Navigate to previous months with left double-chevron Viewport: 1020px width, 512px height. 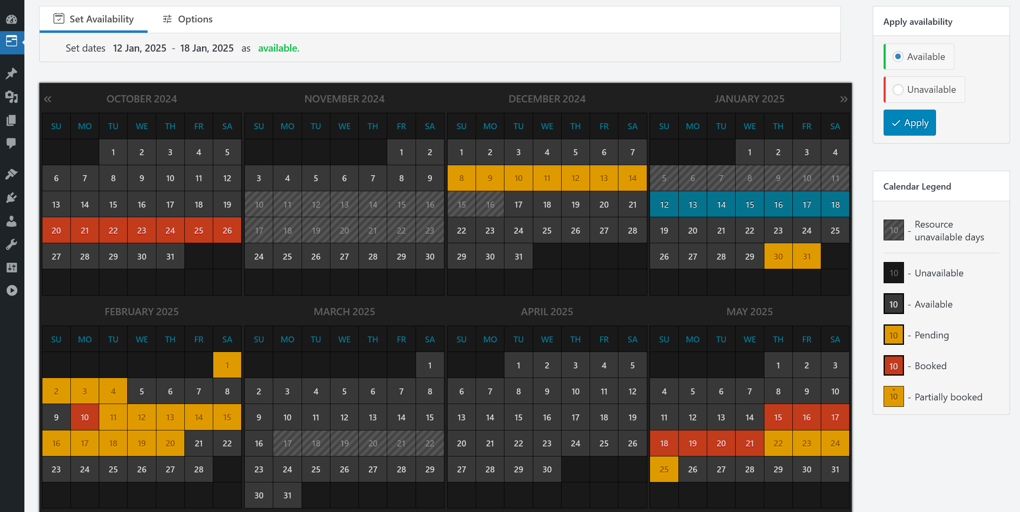tap(48, 99)
